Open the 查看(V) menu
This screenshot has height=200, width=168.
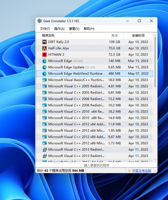click(x=74, y=29)
